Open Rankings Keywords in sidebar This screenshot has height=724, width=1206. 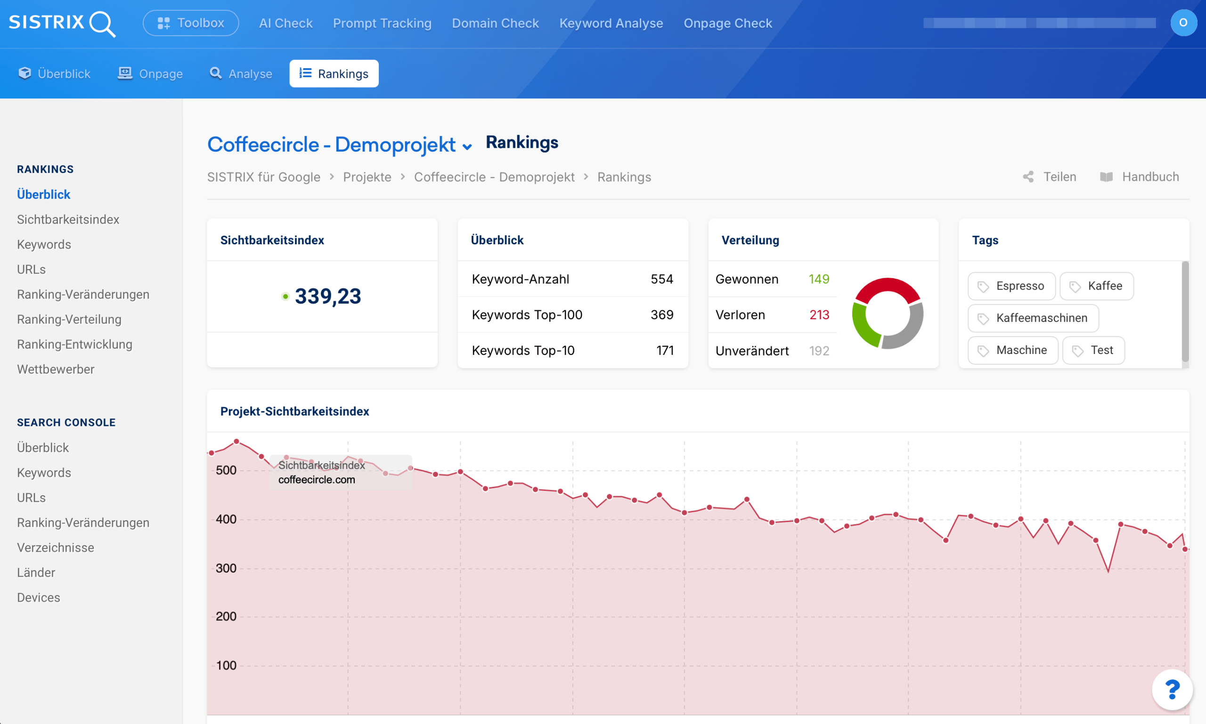coord(44,244)
